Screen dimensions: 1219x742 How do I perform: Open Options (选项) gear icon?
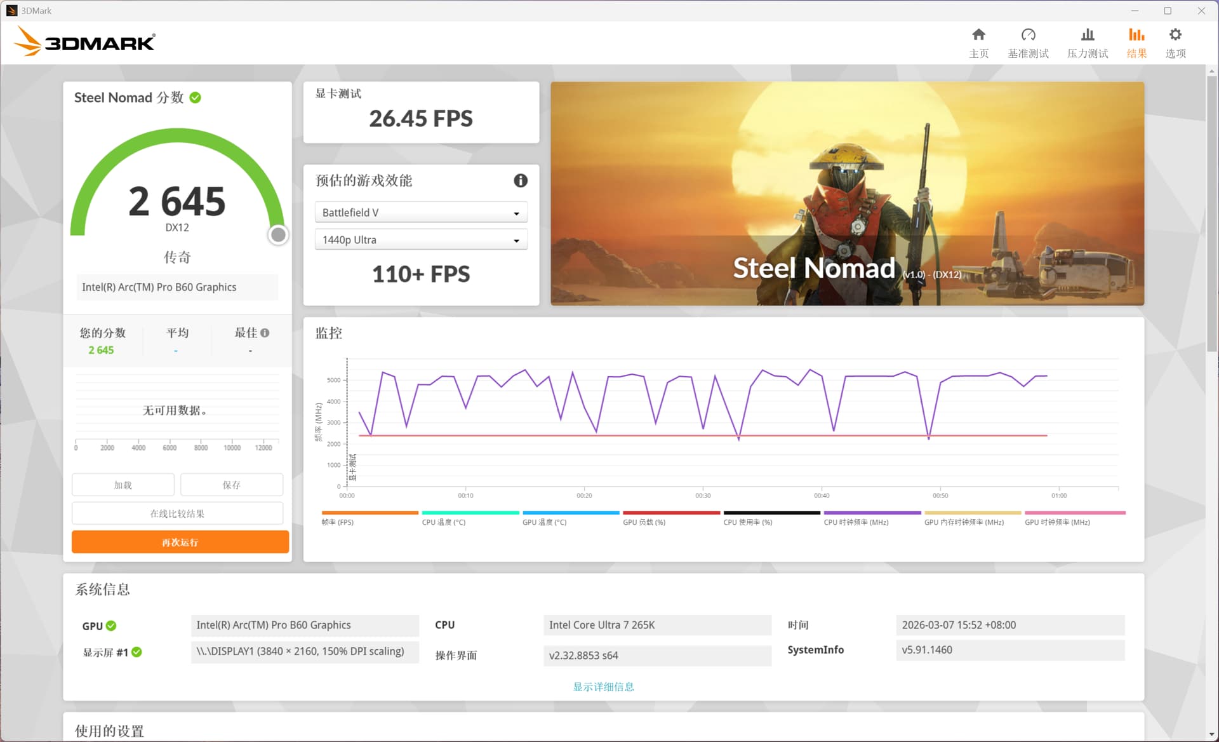point(1175,35)
